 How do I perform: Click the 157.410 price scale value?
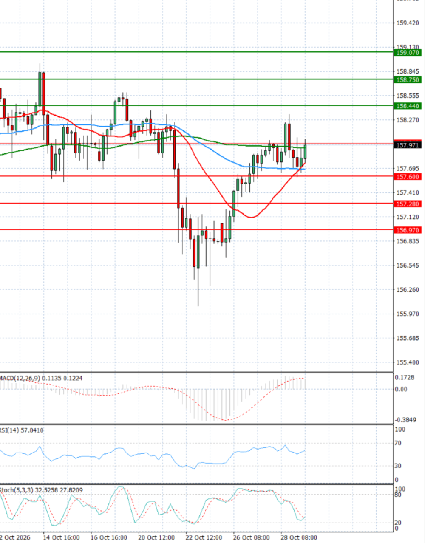coord(408,193)
